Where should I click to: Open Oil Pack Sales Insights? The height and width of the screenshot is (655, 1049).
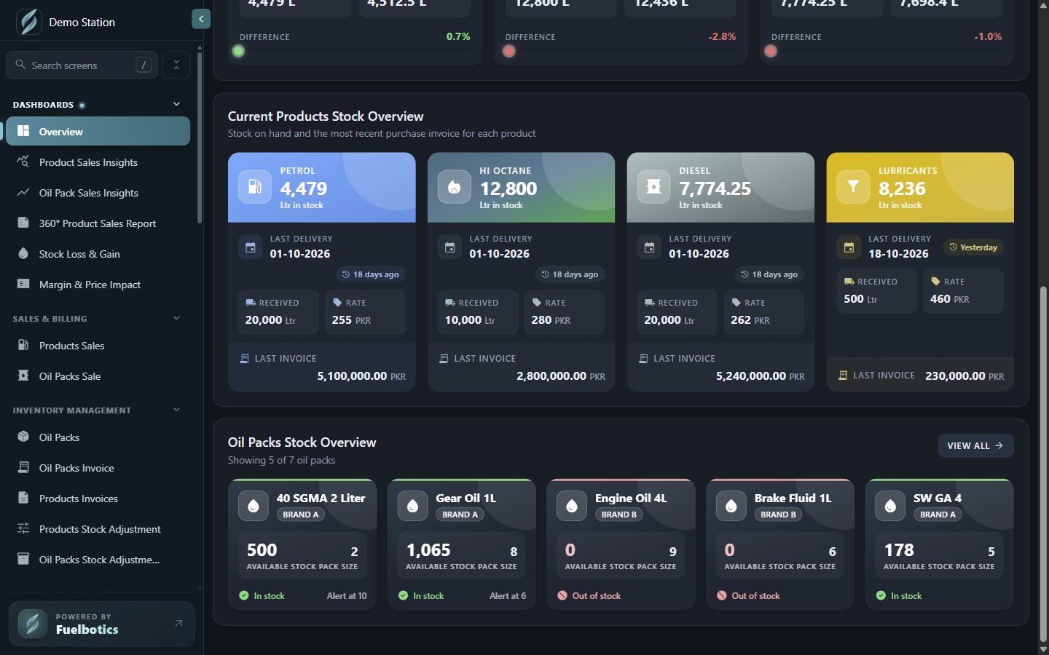point(98,192)
